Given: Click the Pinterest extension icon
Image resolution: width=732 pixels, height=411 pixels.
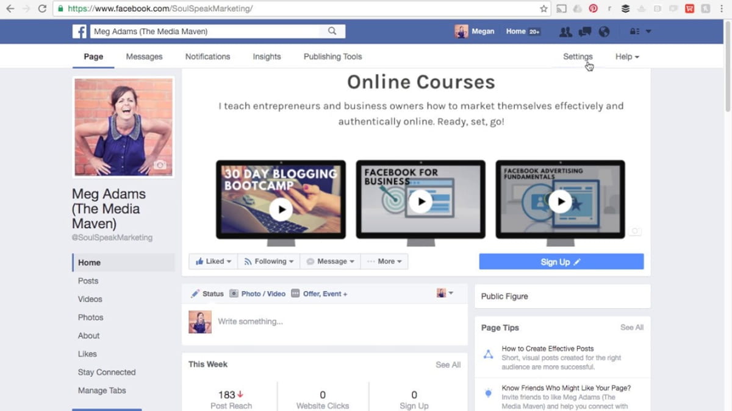Looking at the screenshot, I should point(593,9).
